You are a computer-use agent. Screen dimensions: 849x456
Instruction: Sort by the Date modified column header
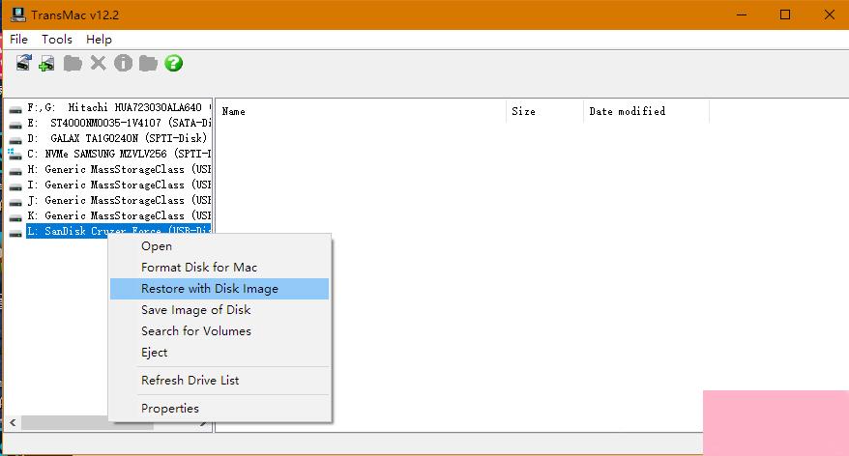pos(646,111)
